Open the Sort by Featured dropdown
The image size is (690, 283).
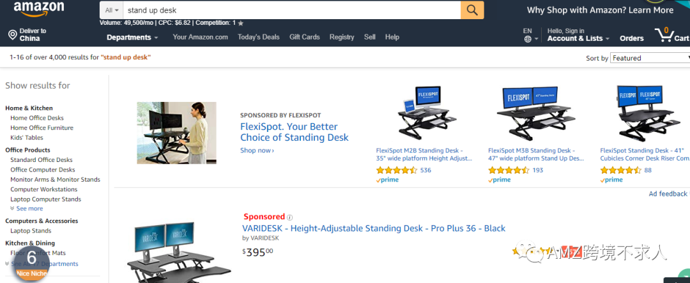pyautogui.click(x=650, y=58)
